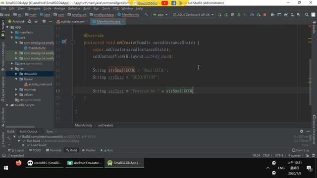Hide the Project panel with minus icon
This screenshot has width=317, height=178.
click(x=51, y=21)
